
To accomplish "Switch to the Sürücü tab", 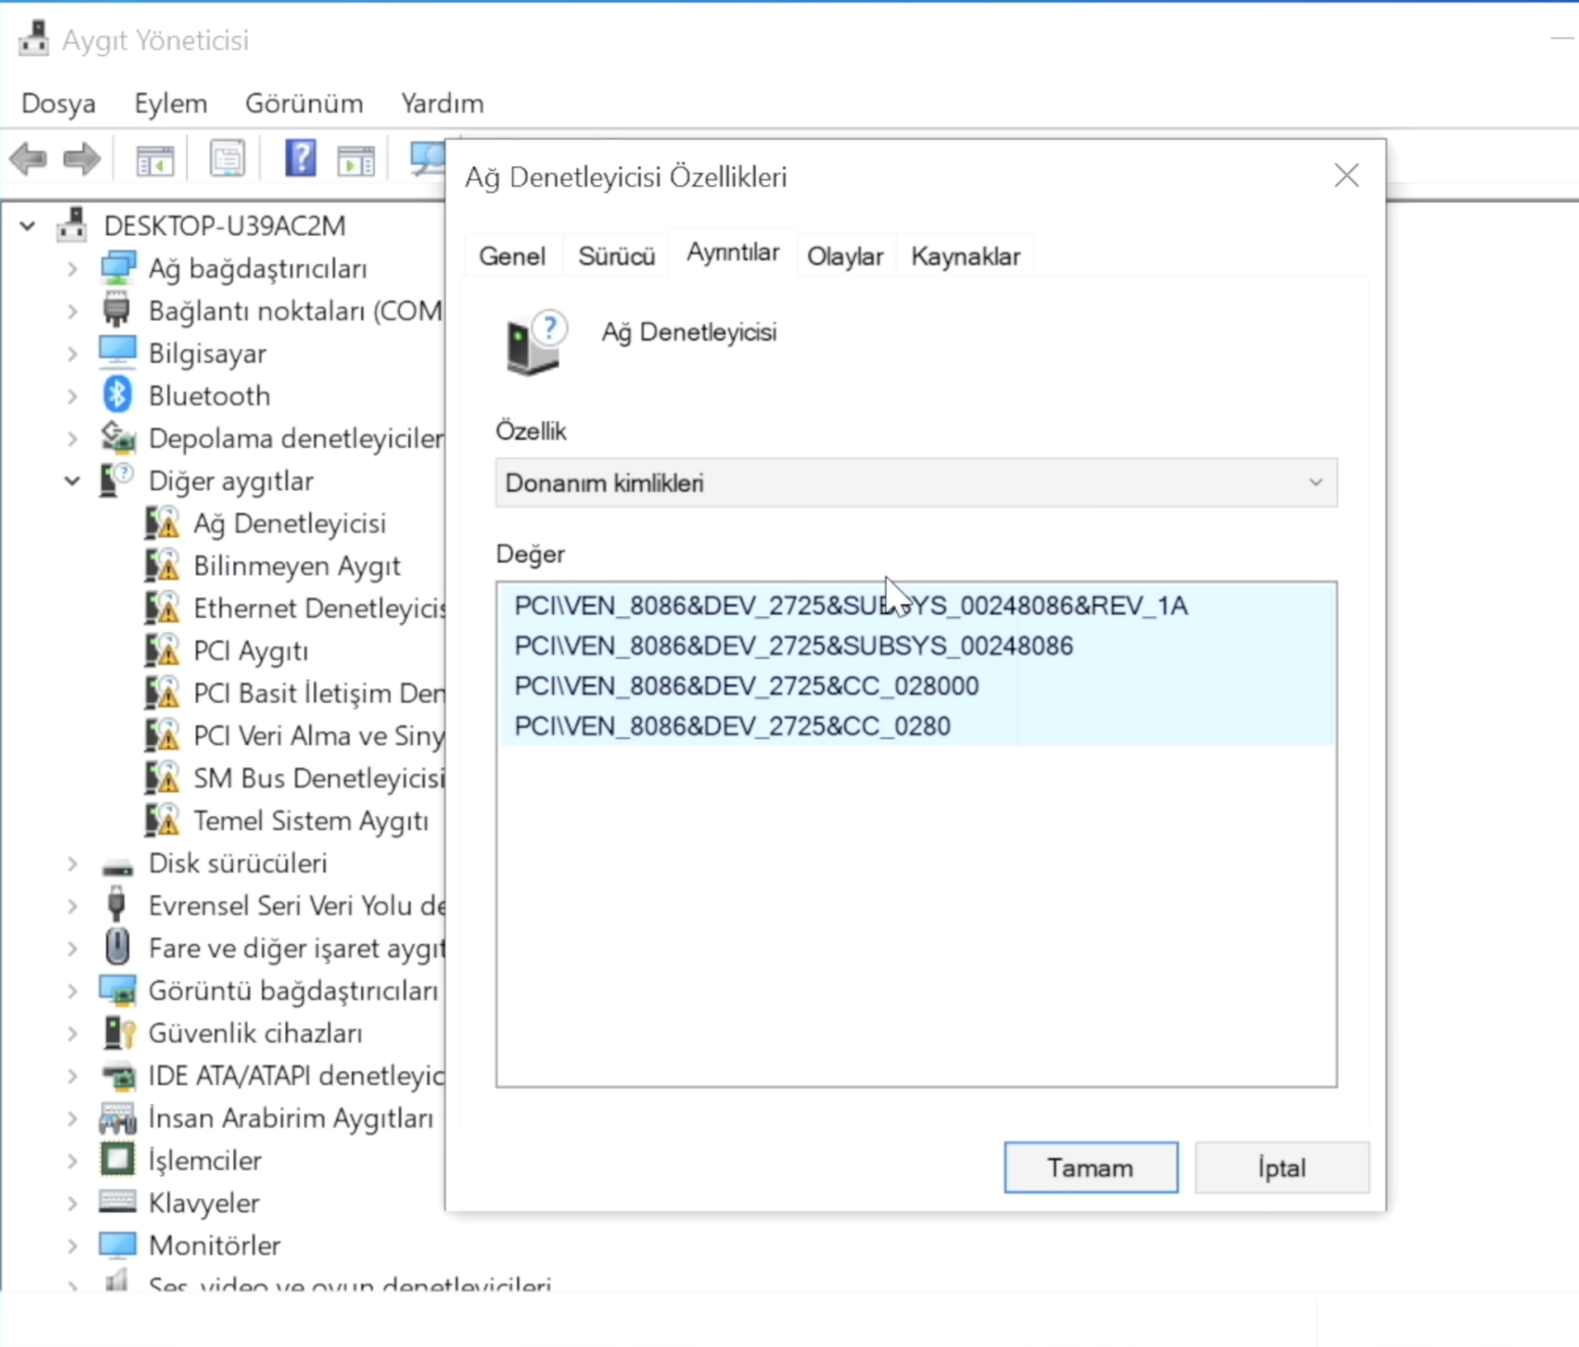I will pyautogui.click(x=616, y=257).
